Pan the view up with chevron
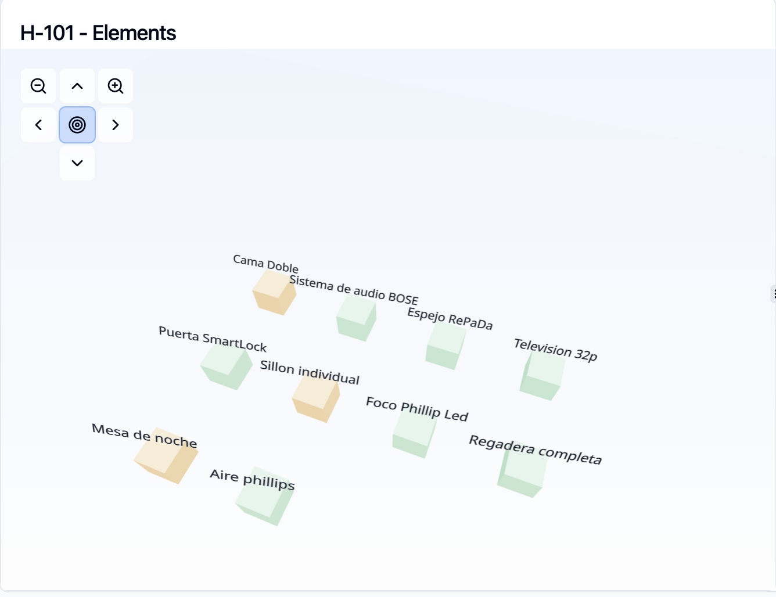 pos(77,86)
